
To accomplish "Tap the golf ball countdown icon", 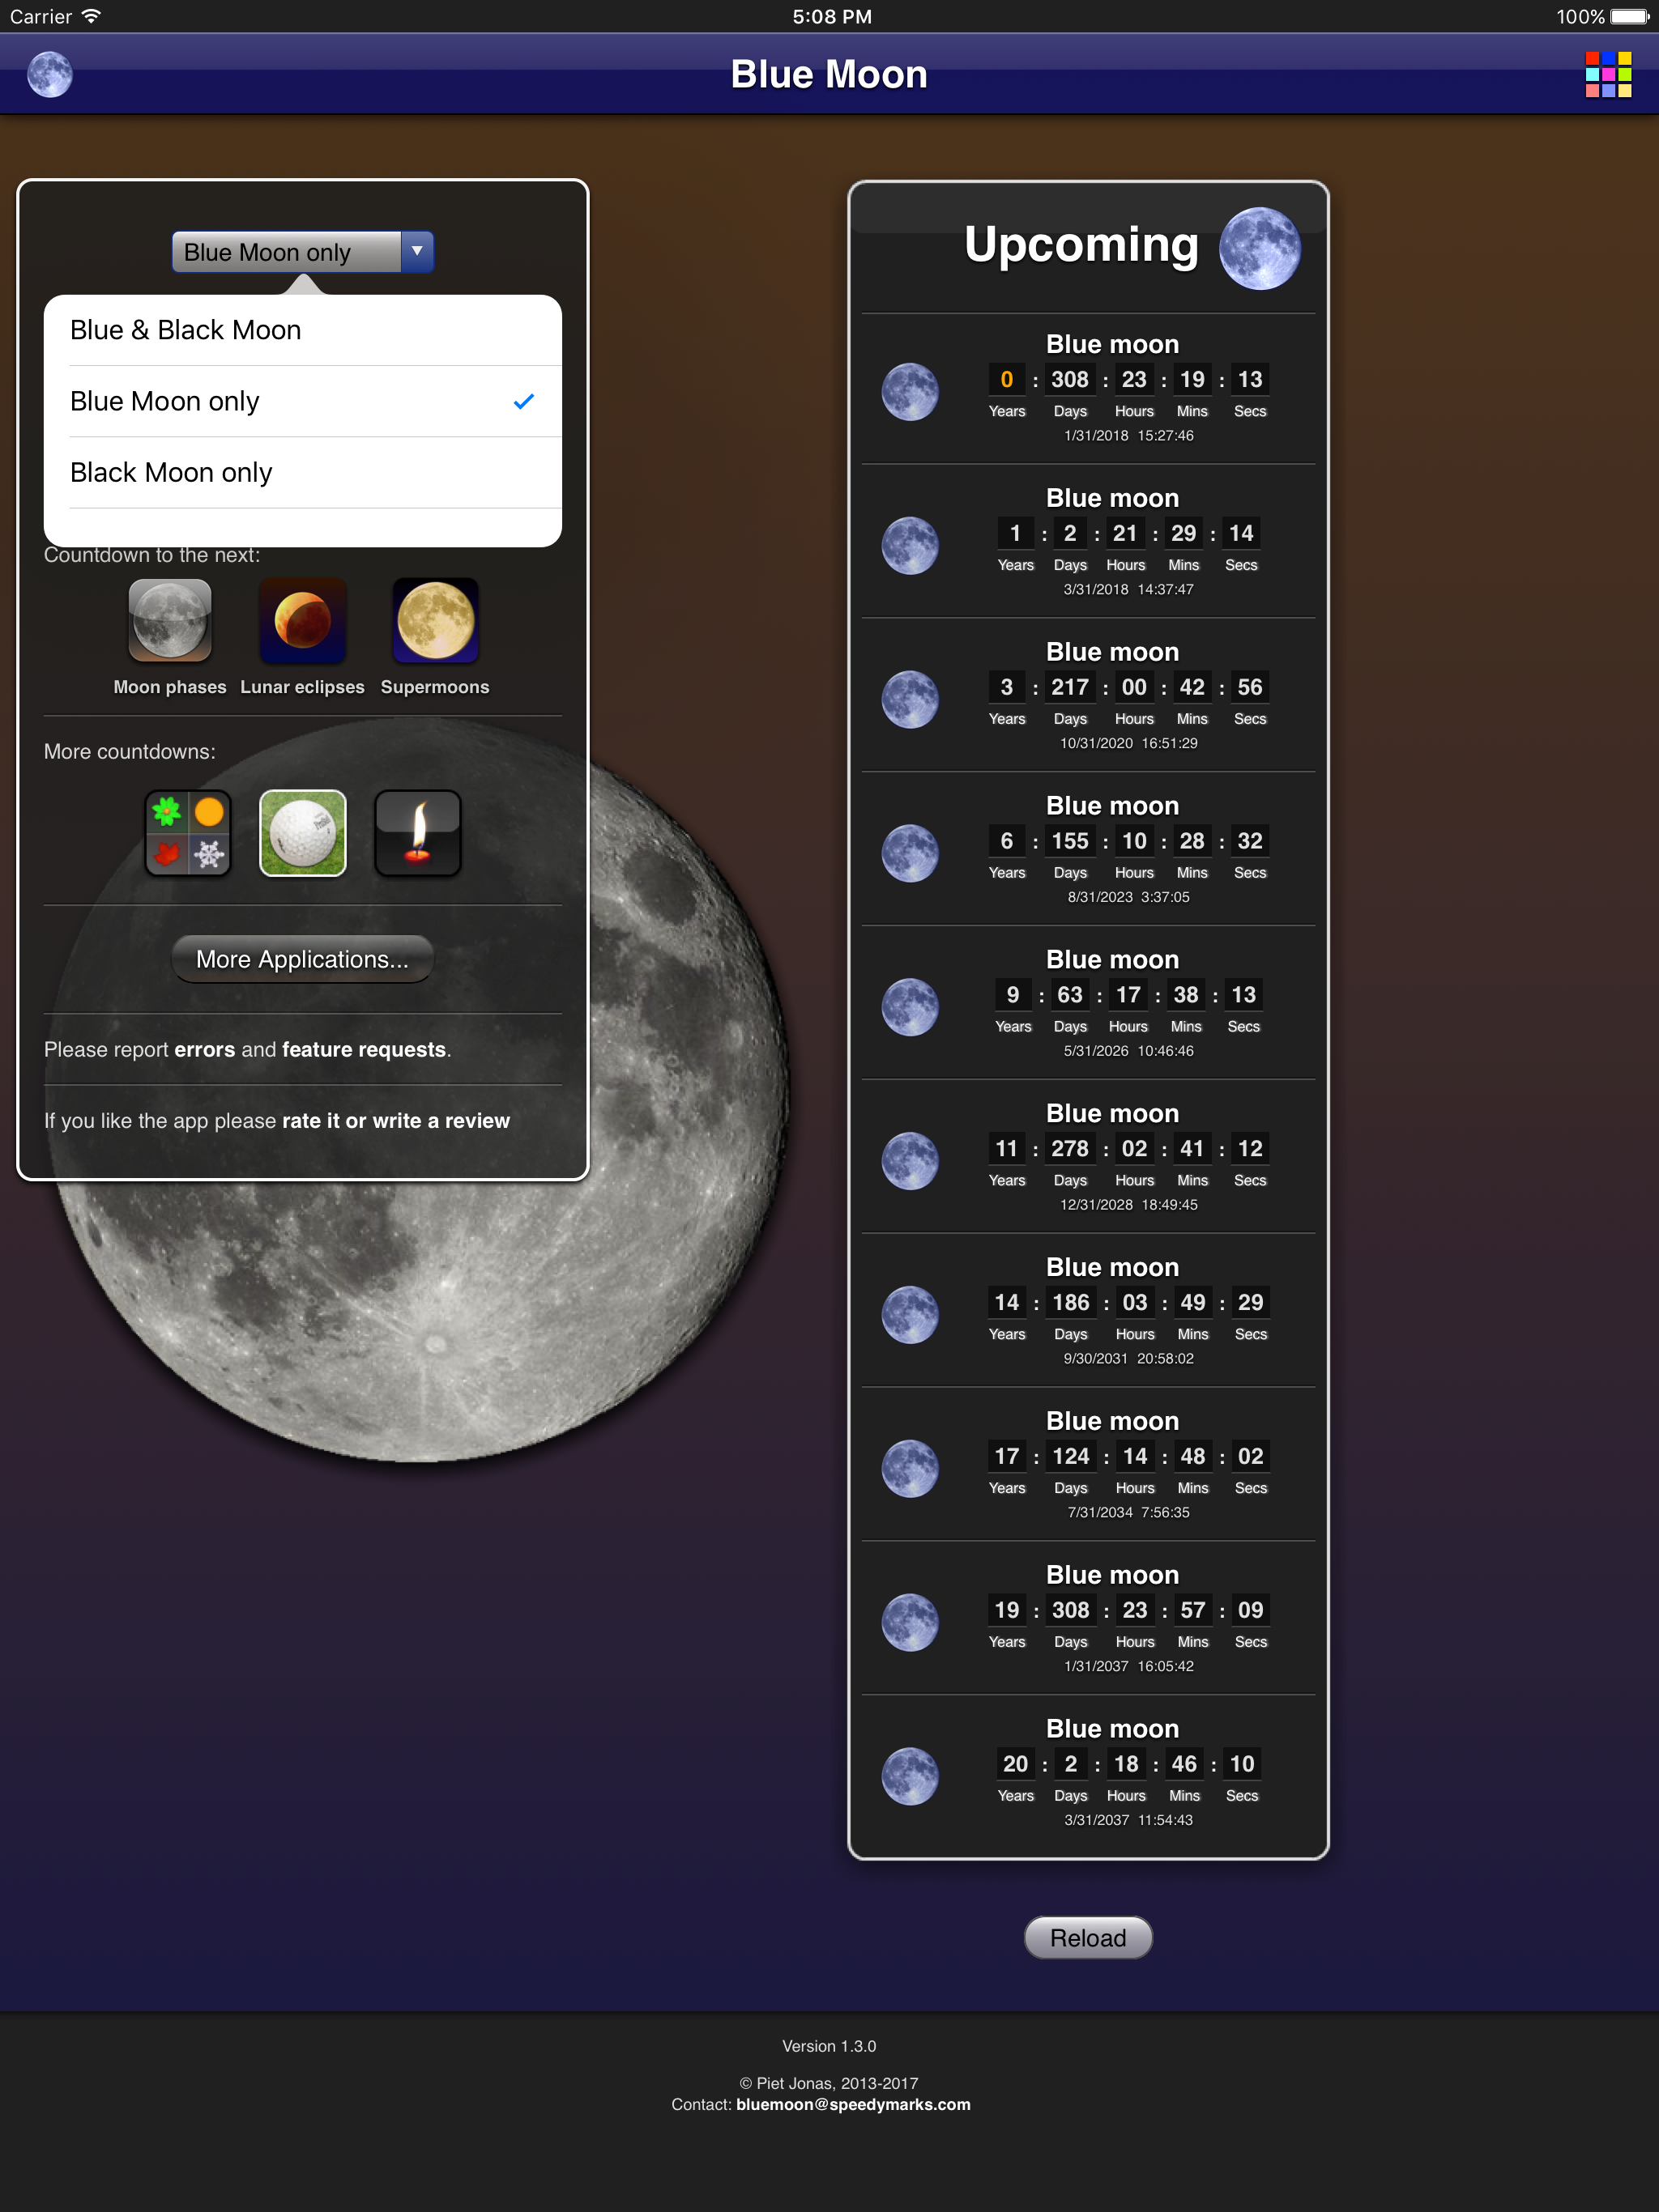I will tap(302, 833).
